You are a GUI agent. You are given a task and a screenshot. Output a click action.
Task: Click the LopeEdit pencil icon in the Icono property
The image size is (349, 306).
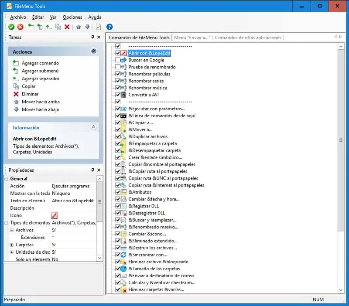tap(54, 215)
